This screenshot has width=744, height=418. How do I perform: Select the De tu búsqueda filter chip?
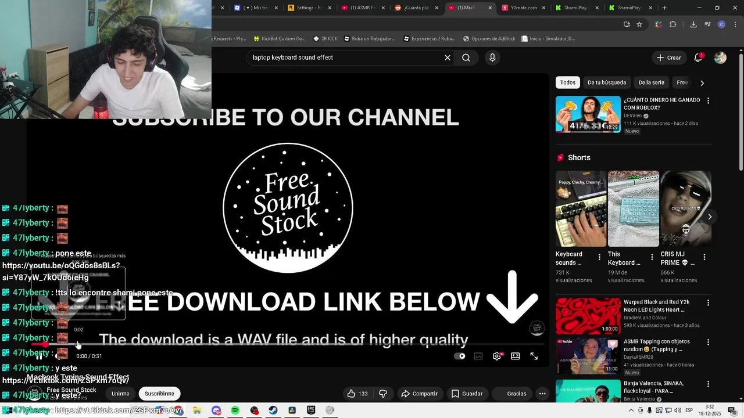[607, 82]
